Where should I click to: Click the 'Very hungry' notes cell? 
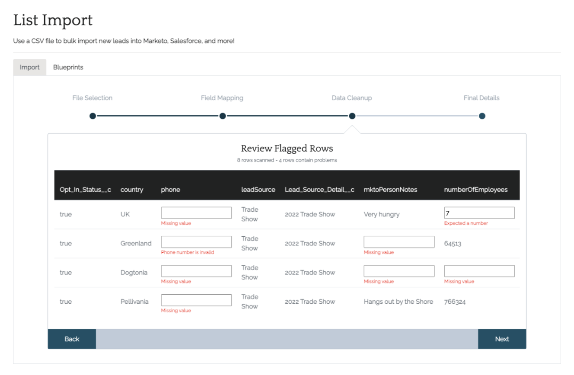[x=382, y=214]
